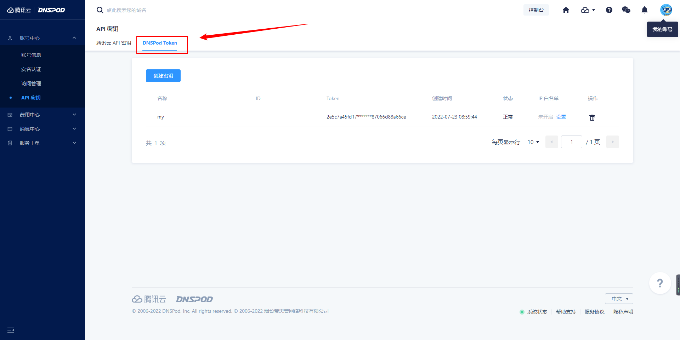Click the user avatar in top right
This screenshot has width=680, height=340.
click(666, 10)
